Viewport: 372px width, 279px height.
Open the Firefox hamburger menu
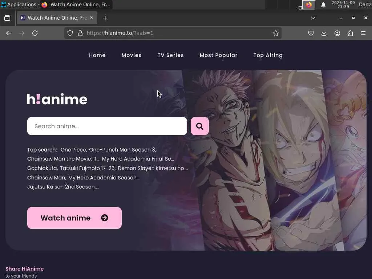363,33
